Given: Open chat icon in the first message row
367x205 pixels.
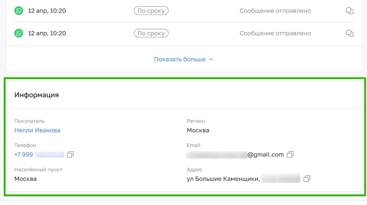Looking at the screenshot, I should (350, 11).
